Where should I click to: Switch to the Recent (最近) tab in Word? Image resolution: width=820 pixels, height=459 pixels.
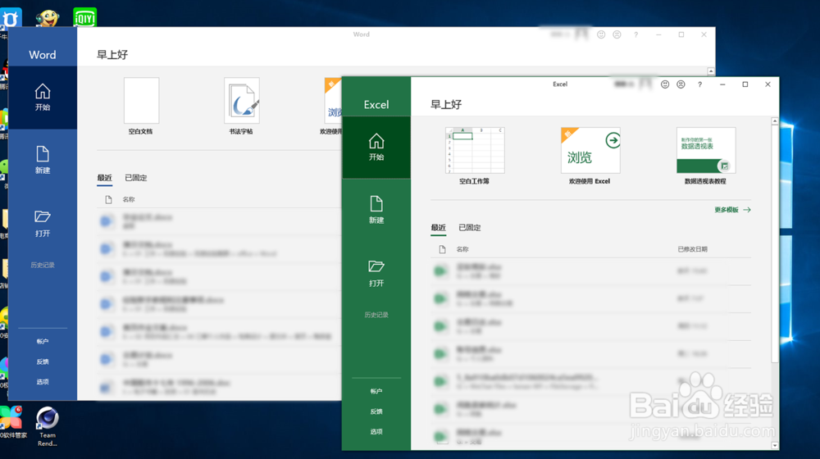pyautogui.click(x=105, y=178)
